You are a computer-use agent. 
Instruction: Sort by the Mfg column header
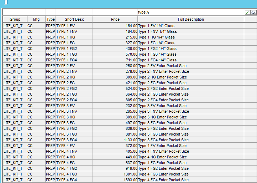(36, 19)
